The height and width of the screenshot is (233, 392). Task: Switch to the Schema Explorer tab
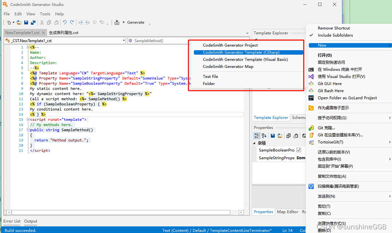pyautogui.click(x=298, y=117)
